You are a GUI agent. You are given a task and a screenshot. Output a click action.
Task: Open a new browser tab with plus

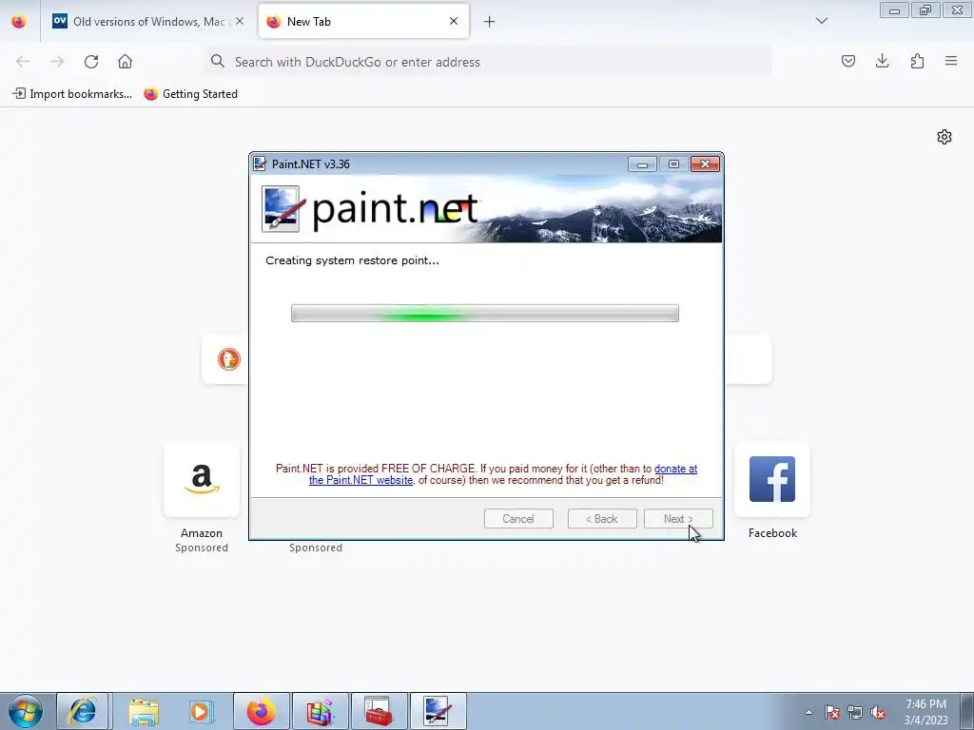pyautogui.click(x=489, y=22)
